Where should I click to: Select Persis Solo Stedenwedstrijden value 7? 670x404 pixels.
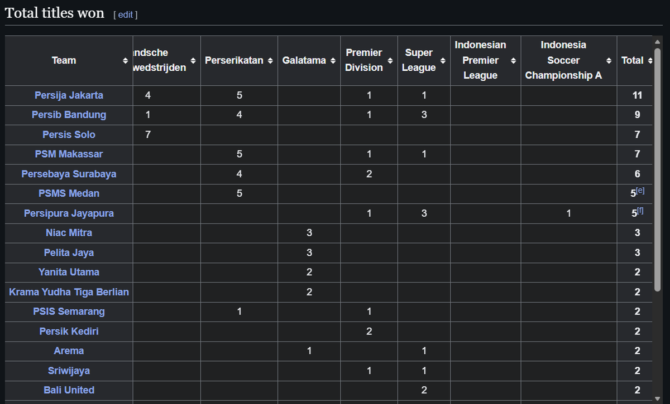pos(147,134)
